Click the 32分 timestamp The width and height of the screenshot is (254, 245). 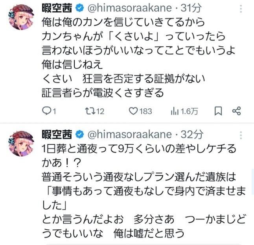click(192, 135)
